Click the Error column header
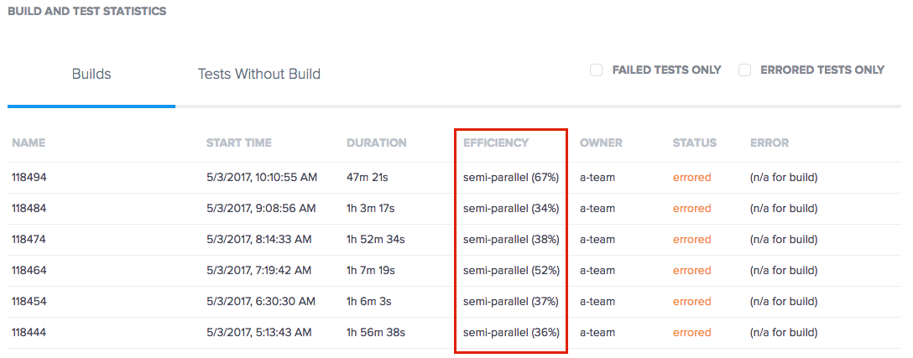This screenshot has width=913, height=358. pos(770,143)
